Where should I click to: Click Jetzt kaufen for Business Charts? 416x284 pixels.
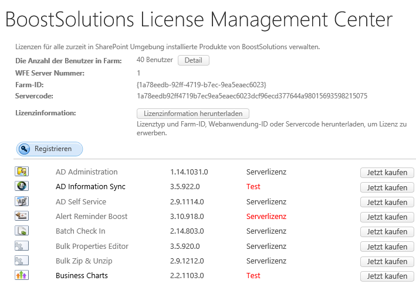(387, 276)
